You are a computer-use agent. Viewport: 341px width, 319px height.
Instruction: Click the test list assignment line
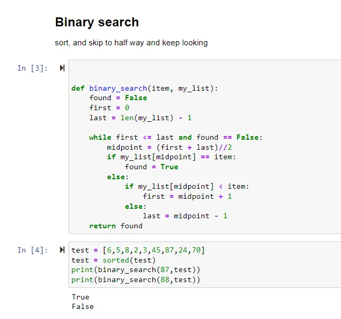138,250
